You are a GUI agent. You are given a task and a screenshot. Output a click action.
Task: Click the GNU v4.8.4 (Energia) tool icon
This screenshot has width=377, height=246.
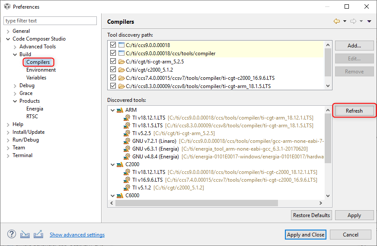pos(127,157)
